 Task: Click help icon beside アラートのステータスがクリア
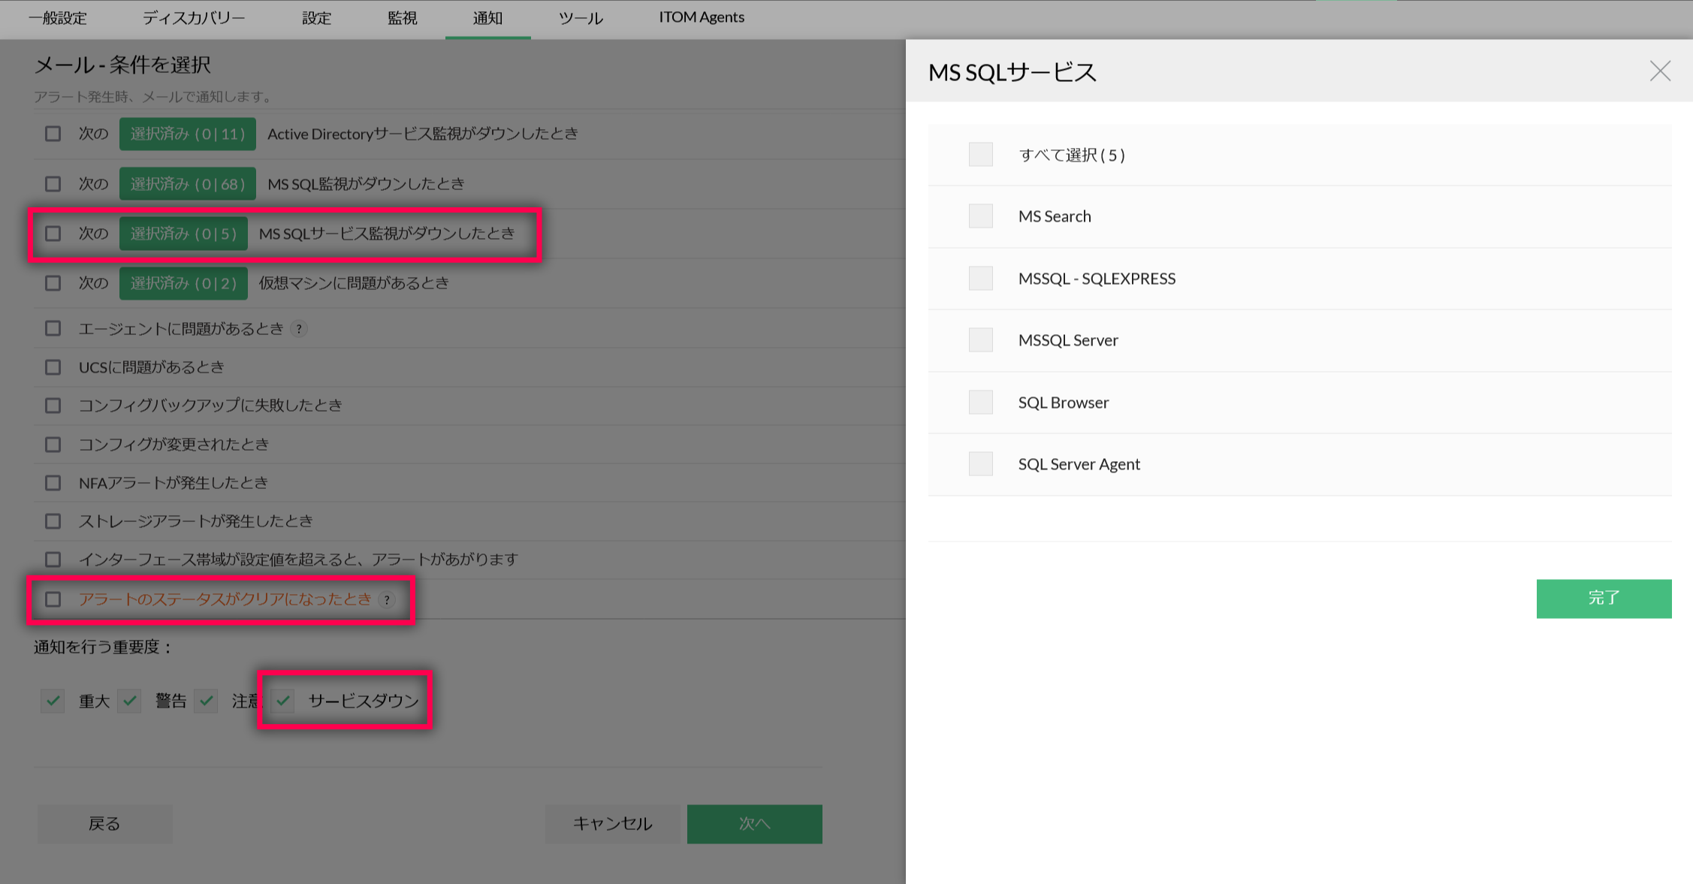click(x=387, y=599)
